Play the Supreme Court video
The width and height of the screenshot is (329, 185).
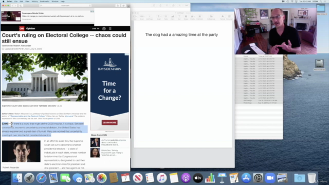[45, 77]
